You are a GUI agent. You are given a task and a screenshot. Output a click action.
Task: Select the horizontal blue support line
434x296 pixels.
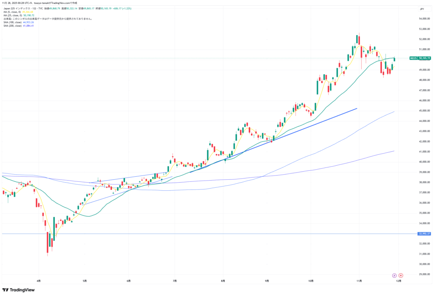(x=212, y=233)
